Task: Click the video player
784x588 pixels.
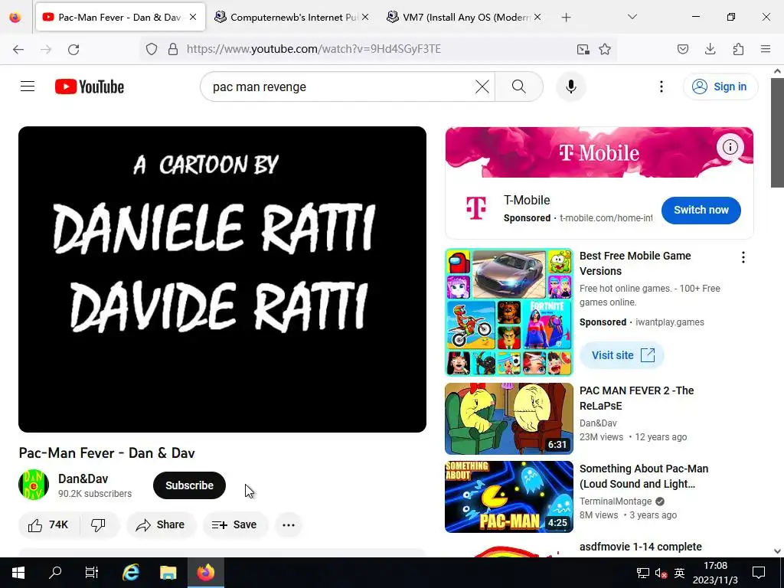Action: pos(222,279)
